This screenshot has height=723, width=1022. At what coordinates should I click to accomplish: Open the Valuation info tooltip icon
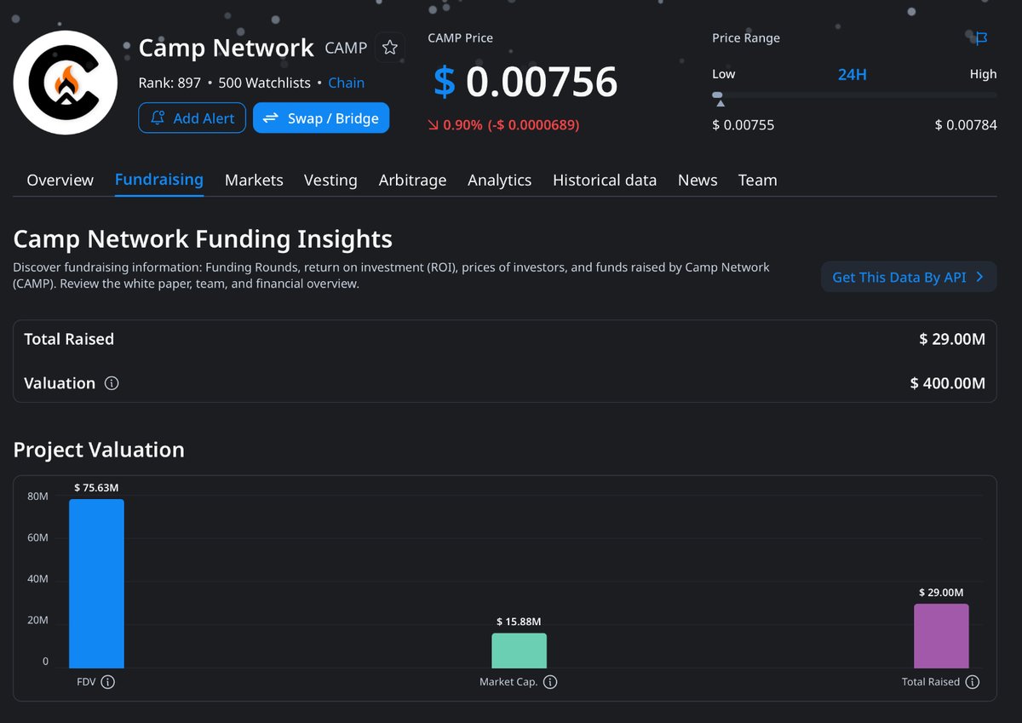112,383
